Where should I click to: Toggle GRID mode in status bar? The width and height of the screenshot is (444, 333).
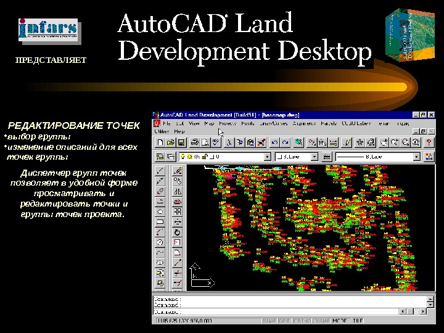point(284,321)
